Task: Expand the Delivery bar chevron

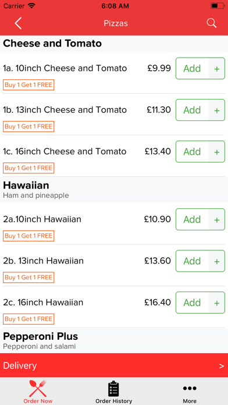Action: pos(221,366)
